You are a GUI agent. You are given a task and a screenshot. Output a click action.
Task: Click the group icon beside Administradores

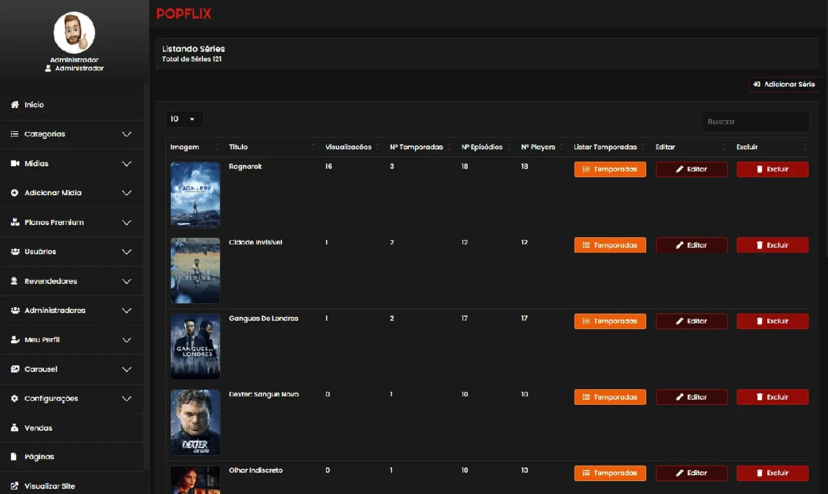coord(15,310)
